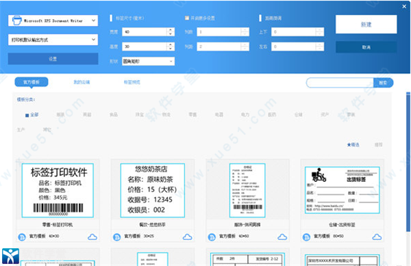Select the 全部 category filter
The image size is (411, 266).
coord(32,115)
